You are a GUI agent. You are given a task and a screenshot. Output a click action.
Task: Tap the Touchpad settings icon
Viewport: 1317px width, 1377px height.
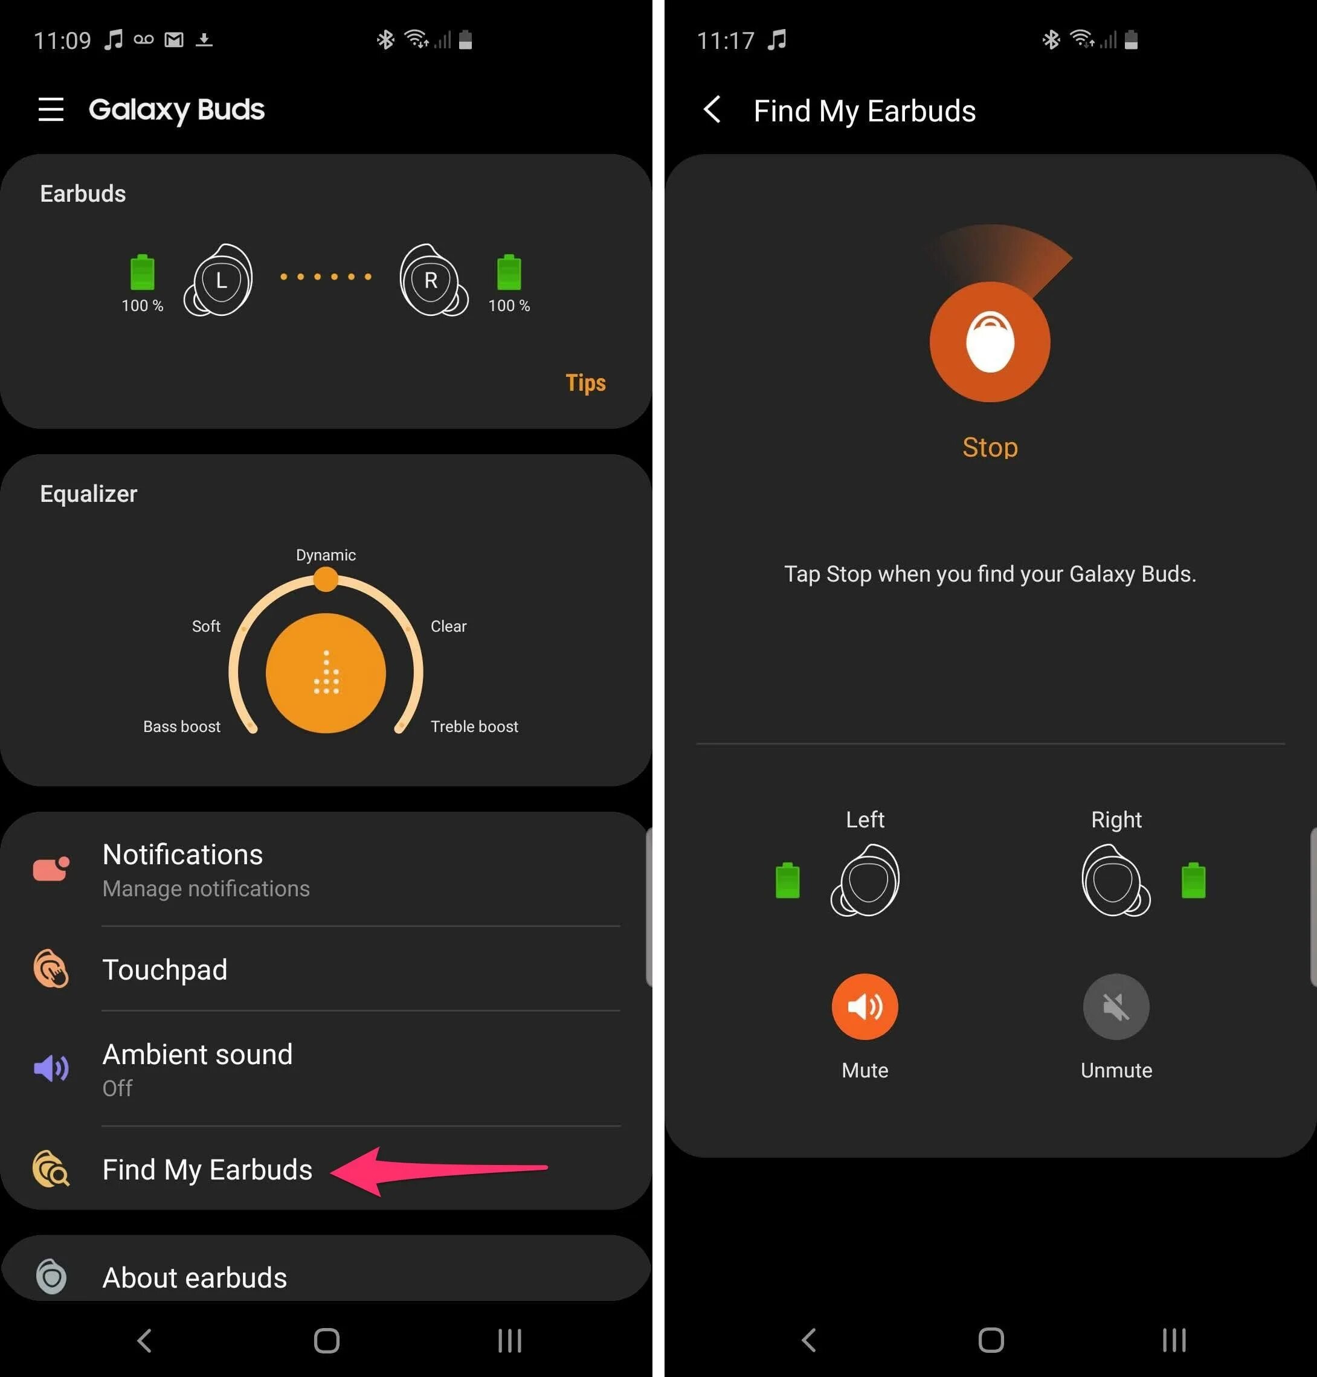(50, 970)
